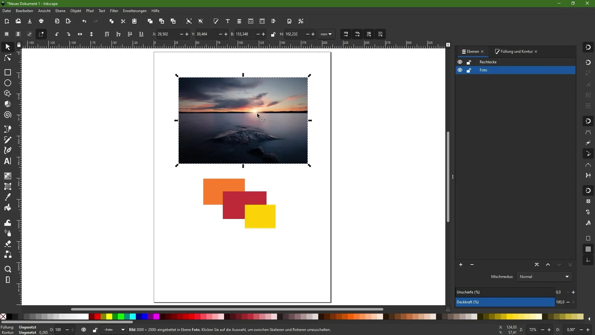The height and width of the screenshot is (335, 595).
Task: Open the mm units dropdown
Action: coord(326,34)
